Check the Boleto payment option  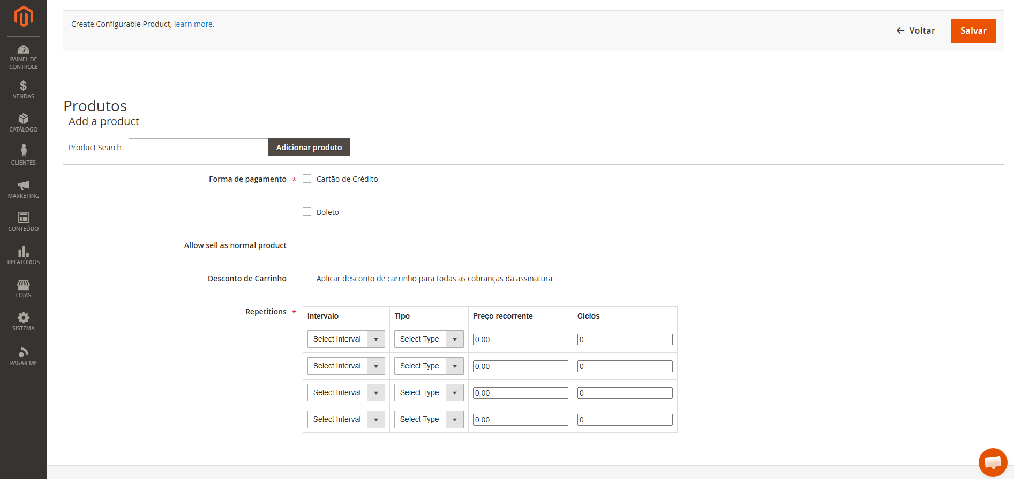(x=307, y=212)
